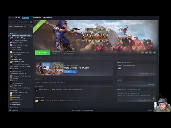Click LordNRG username in activity

[x=42, y=101]
